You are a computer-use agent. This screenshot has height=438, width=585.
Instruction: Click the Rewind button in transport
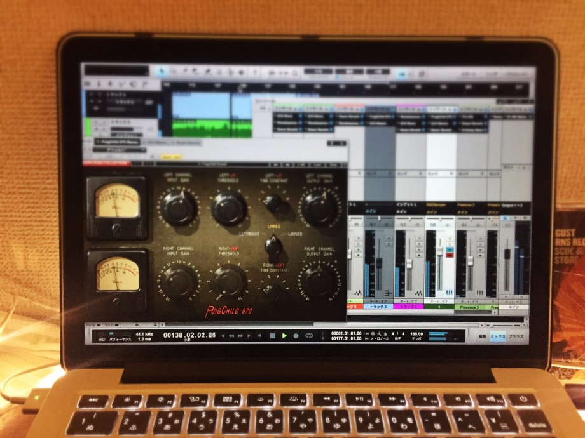pos(231,335)
